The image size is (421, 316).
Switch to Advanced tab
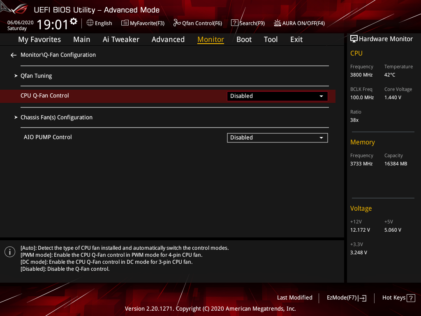tap(168, 39)
